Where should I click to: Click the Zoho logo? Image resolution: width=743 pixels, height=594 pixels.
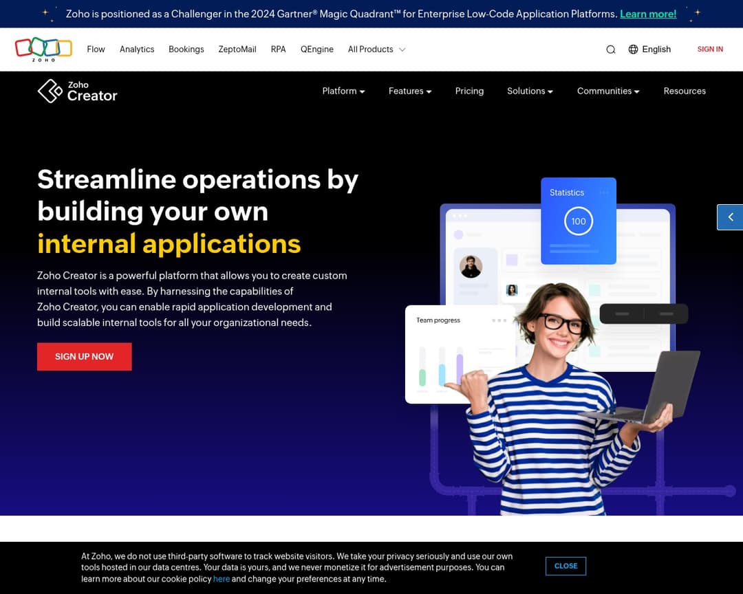pyautogui.click(x=43, y=49)
